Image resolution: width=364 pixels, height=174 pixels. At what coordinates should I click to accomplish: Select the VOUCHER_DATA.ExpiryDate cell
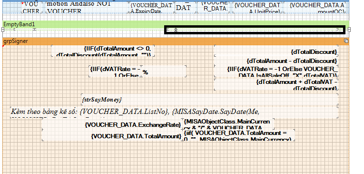click(152, 8)
